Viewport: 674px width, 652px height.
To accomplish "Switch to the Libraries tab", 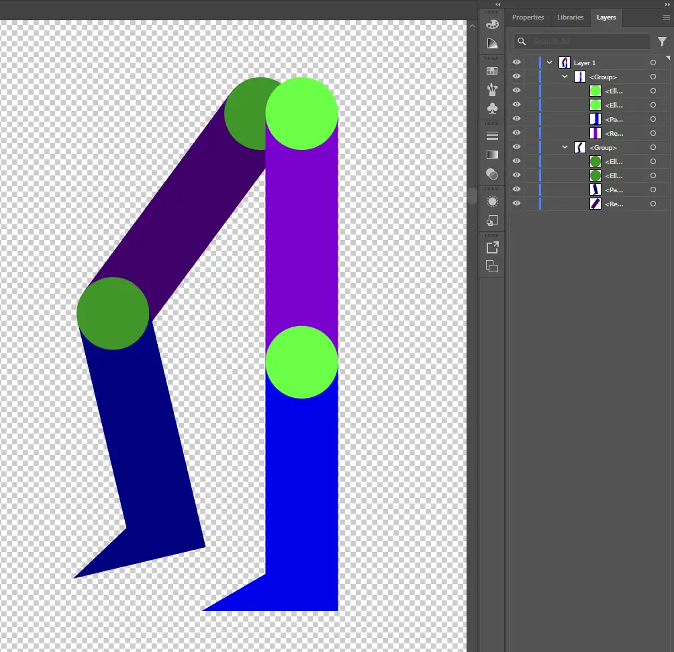I will coord(570,17).
